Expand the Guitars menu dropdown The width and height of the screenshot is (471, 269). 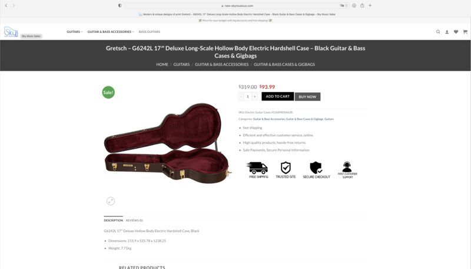pyautogui.click(x=75, y=32)
